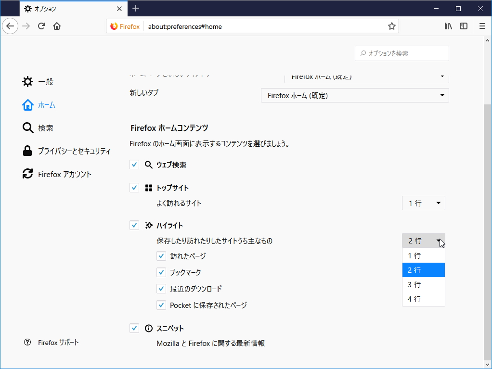The width and height of the screenshot is (492, 369).
Task: Uncheck the トップサイト checkbox
Action: (134, 188)
